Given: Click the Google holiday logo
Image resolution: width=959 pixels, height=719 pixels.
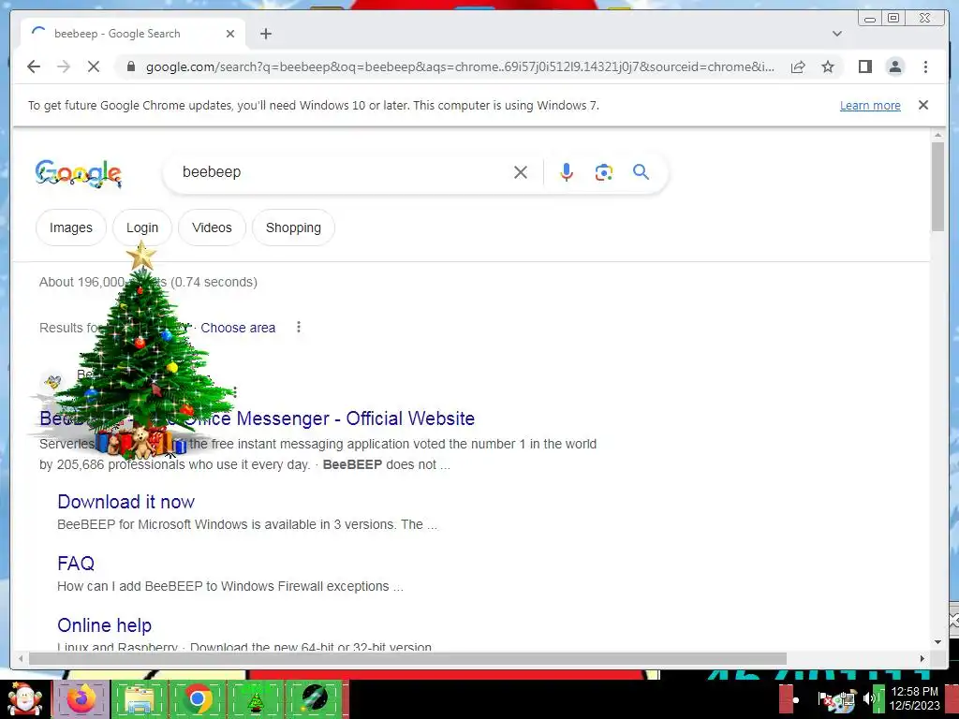Looking at the screenshot, I should 79,173.
